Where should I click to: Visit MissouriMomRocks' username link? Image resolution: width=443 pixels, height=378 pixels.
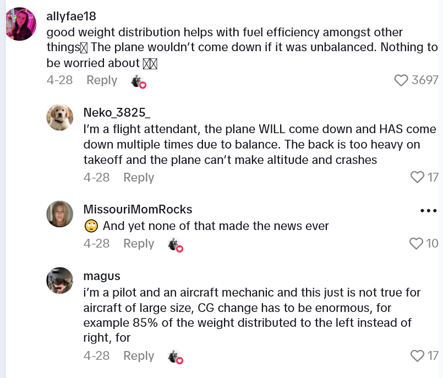[x=138, y=209]
